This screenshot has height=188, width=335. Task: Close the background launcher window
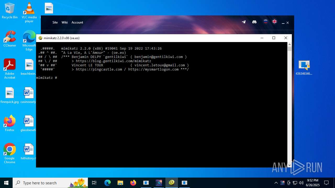[288, 23]
